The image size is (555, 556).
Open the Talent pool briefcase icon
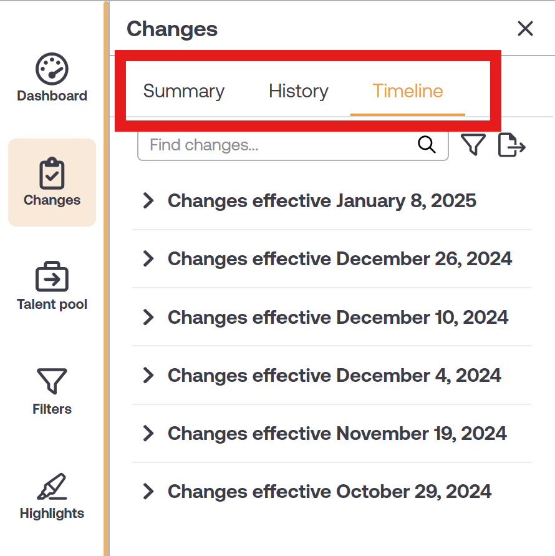52,277
